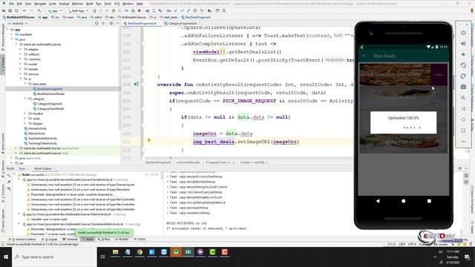Collapse HomeActivity.kt warnings node
This screenshot has height=267, width=475.
click(19, 179)
